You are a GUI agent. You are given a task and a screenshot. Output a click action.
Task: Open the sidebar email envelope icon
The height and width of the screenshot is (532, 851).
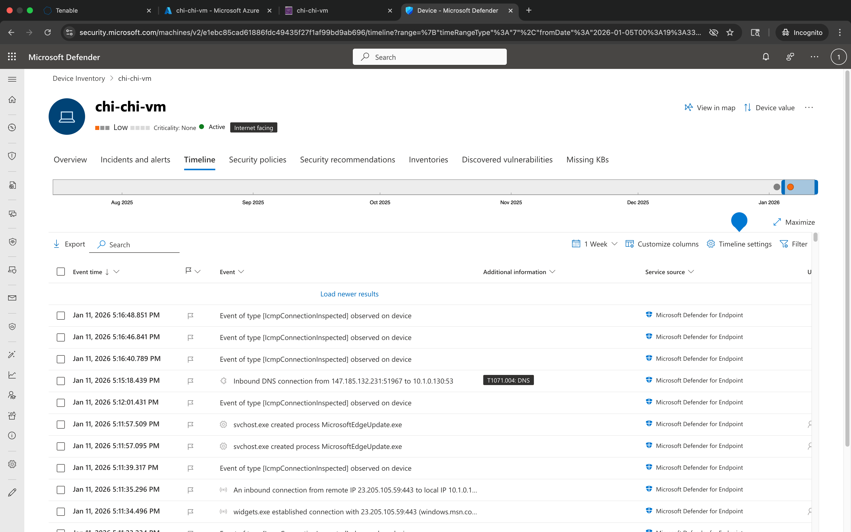click(12, 298)
